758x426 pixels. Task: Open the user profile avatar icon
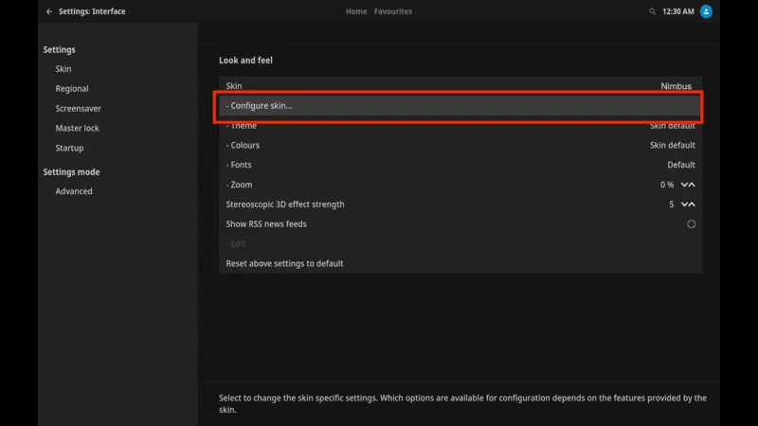[x=706, y=11]
